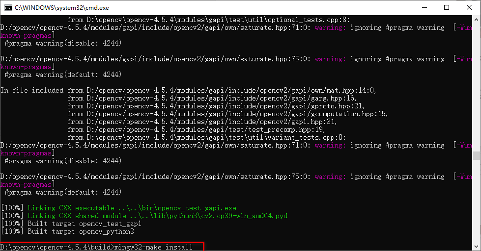The image size is (481, 251).
Task: Click the line containing gproto.hpp:21
Action: pyautogui.click(x=216, y=106)
